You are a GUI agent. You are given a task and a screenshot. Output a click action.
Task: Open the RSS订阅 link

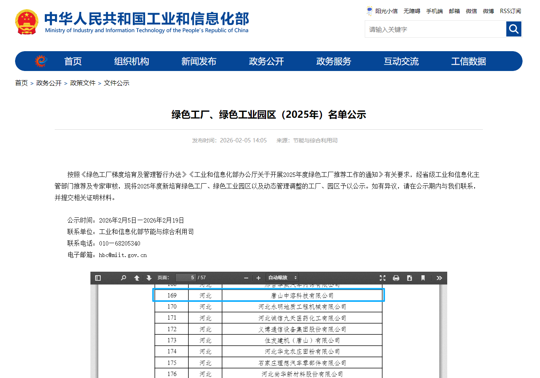[x=510, y=11]
